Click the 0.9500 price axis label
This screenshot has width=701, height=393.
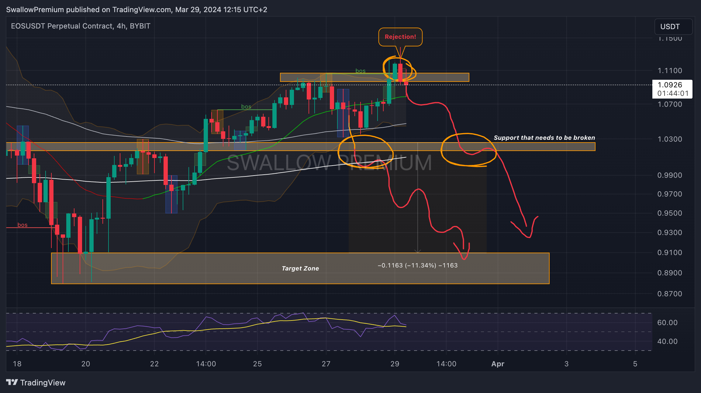670,213
